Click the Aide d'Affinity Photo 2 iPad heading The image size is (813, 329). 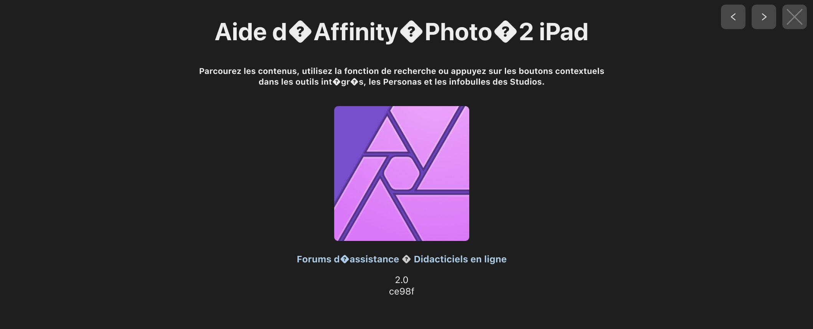click(401, 32)
